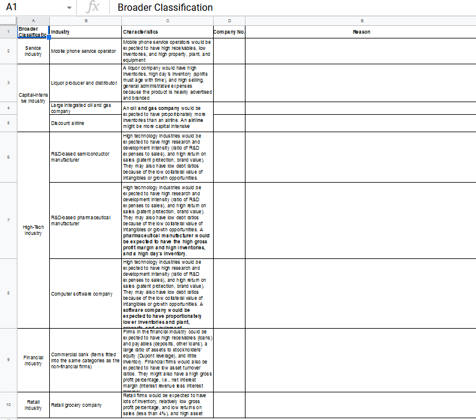Screen dimensions: 476x420
Task: Select row 6 header
Action: [x=8, y=157]
